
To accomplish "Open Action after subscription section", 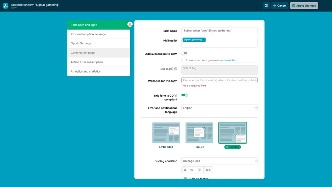I will (x=99, y=62).
